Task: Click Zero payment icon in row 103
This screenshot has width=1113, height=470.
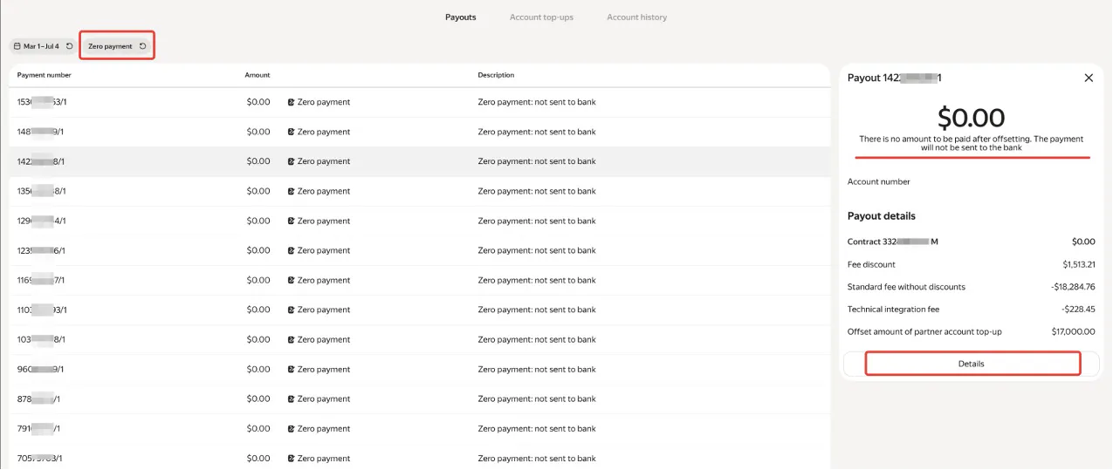Action: pos(292,339)
